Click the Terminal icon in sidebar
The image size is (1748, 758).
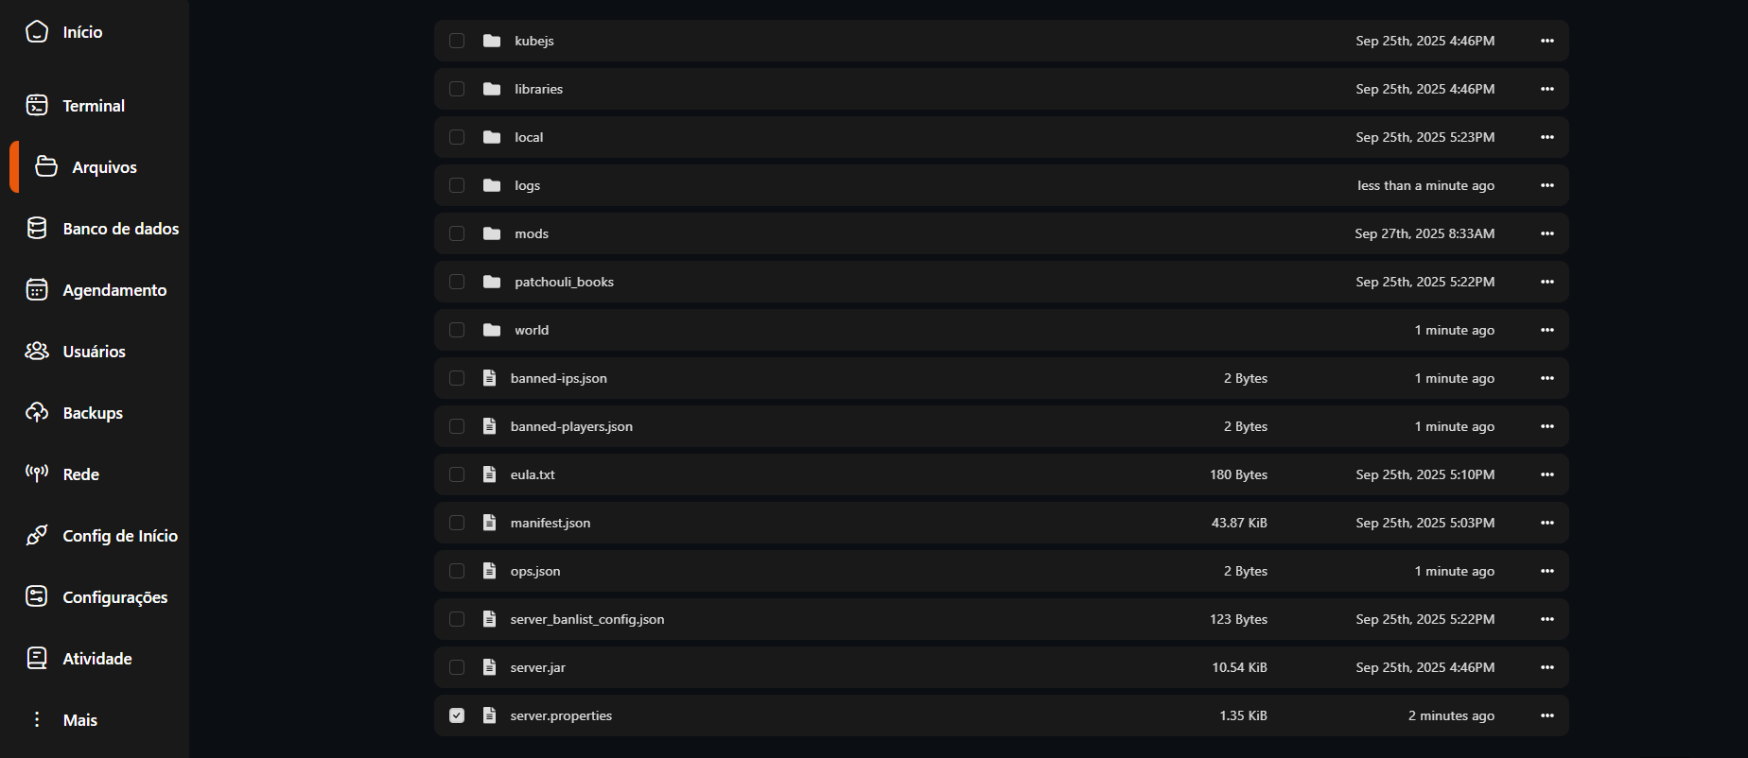coord(37,105)
